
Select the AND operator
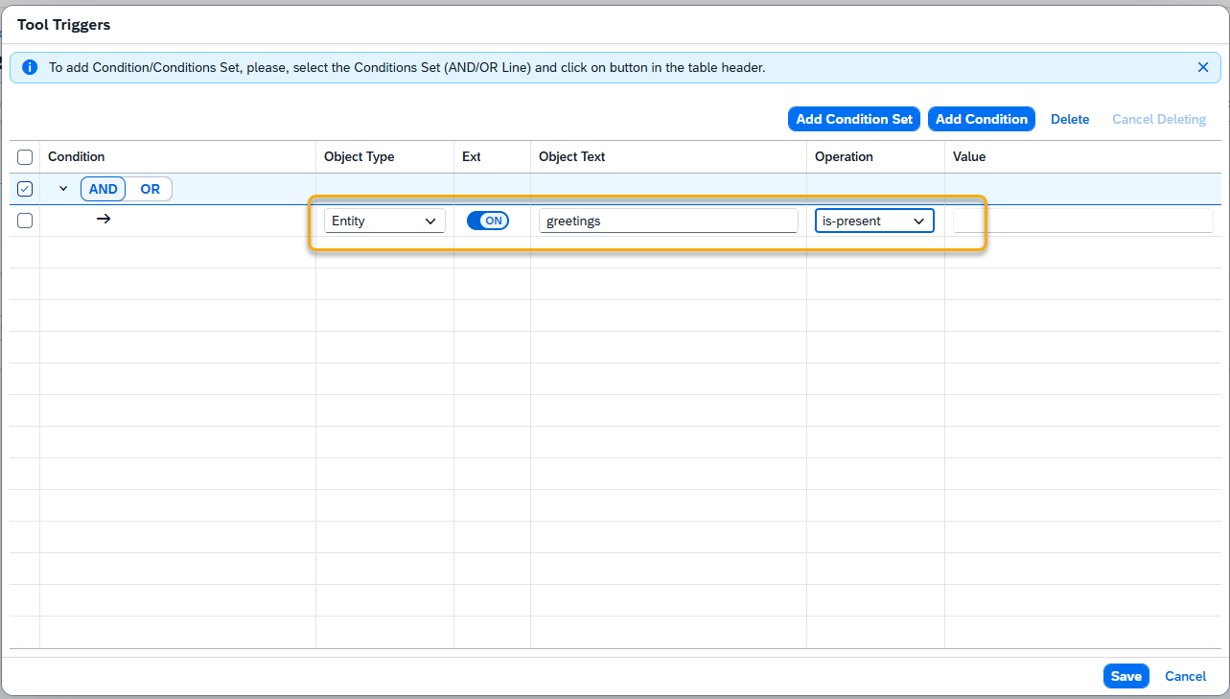[x=104, y=189]
